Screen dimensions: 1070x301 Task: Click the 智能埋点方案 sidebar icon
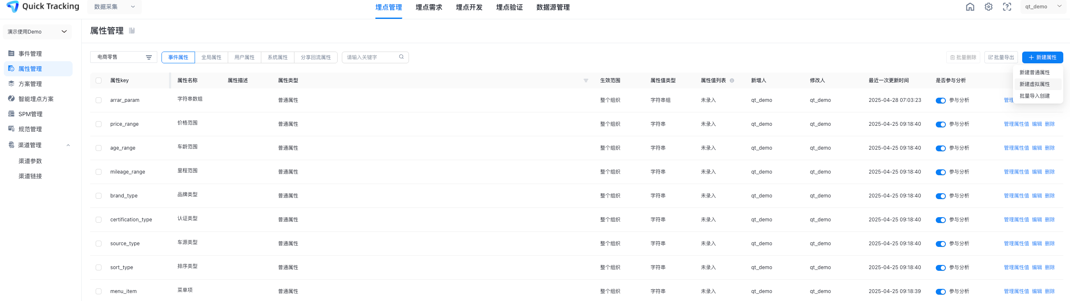coord(11,99)
